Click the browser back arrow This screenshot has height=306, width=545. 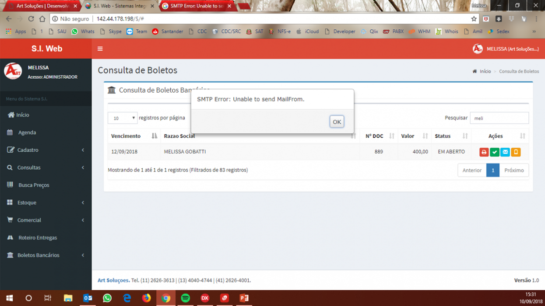[9, 19]
